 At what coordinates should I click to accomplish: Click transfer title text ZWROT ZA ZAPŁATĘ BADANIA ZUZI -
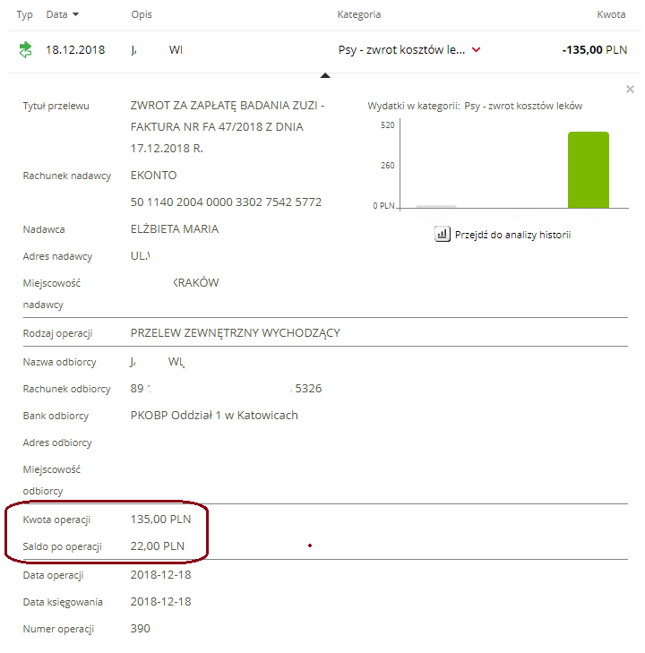pyautogui.click(x=228, y=106)
